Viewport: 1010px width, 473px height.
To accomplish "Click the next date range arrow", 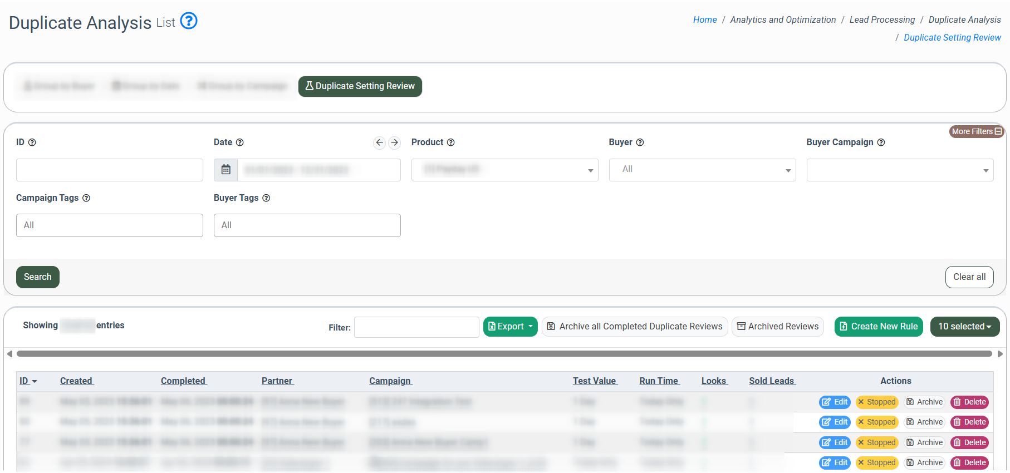I will tap(394, 142).
